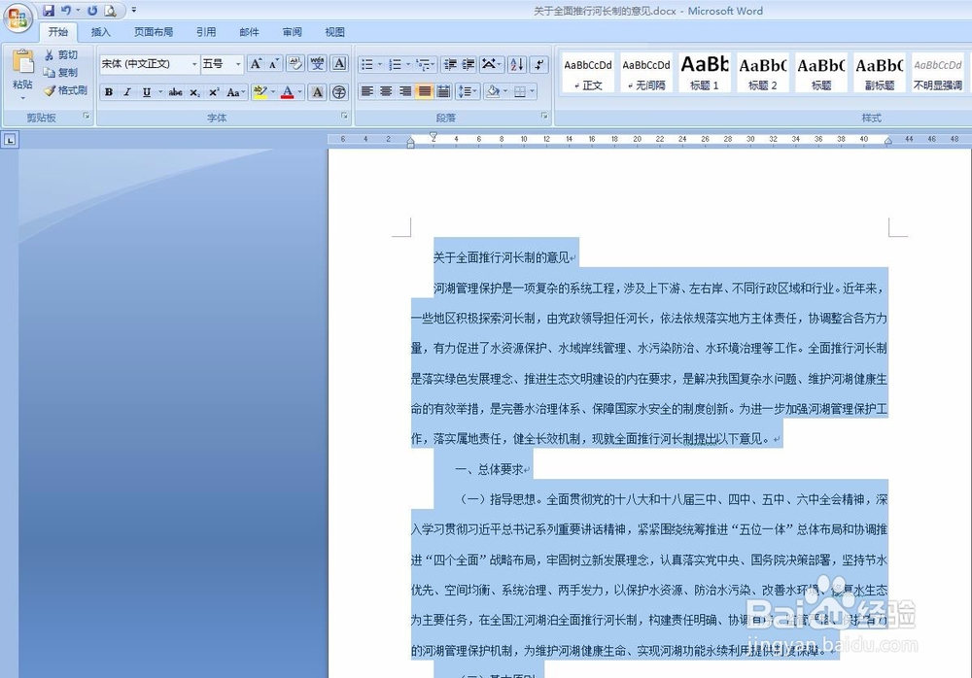Image resolution: width=972 pixels, height=678 pixels.
Task: Switch to the 视图 tab
Action: [x=334, y=32]
